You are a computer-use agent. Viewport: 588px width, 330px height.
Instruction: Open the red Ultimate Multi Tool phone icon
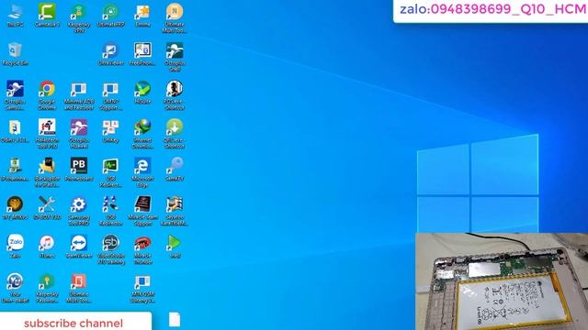pyautogui.click(x=79, y=281)
